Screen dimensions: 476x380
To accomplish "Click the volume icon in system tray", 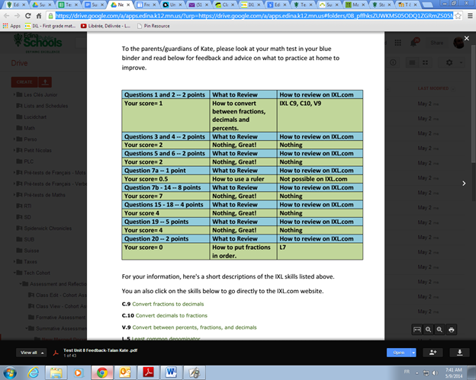I will (x=436, y=372).
